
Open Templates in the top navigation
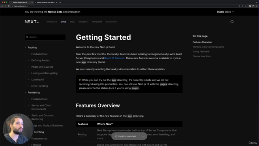97,21
